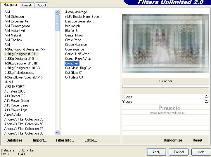This screenshot has width=211, height=157.
Task: Open the filter Editor...
Action: pos(91,140)
